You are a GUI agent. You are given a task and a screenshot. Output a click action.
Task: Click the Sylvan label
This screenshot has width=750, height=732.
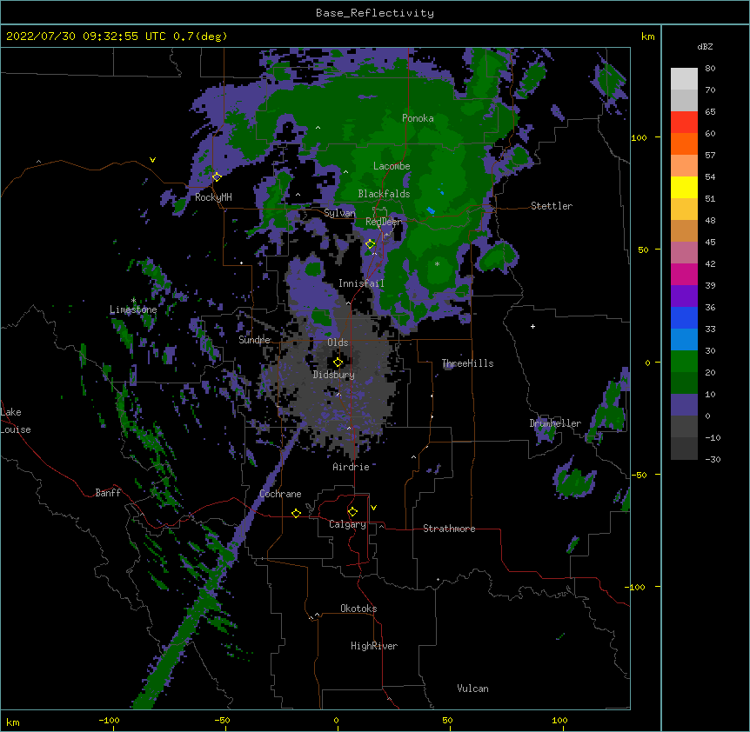[x=339, y=213]
